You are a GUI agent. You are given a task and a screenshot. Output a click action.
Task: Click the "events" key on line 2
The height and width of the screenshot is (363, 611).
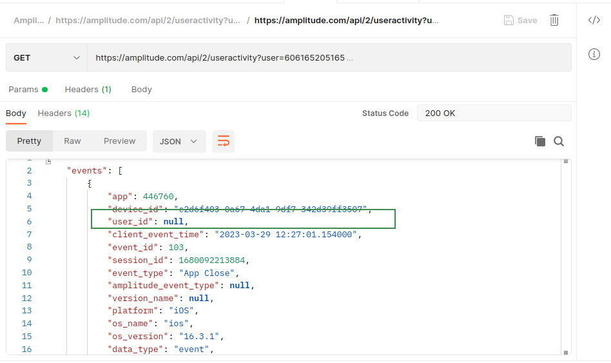click(87, 171)
